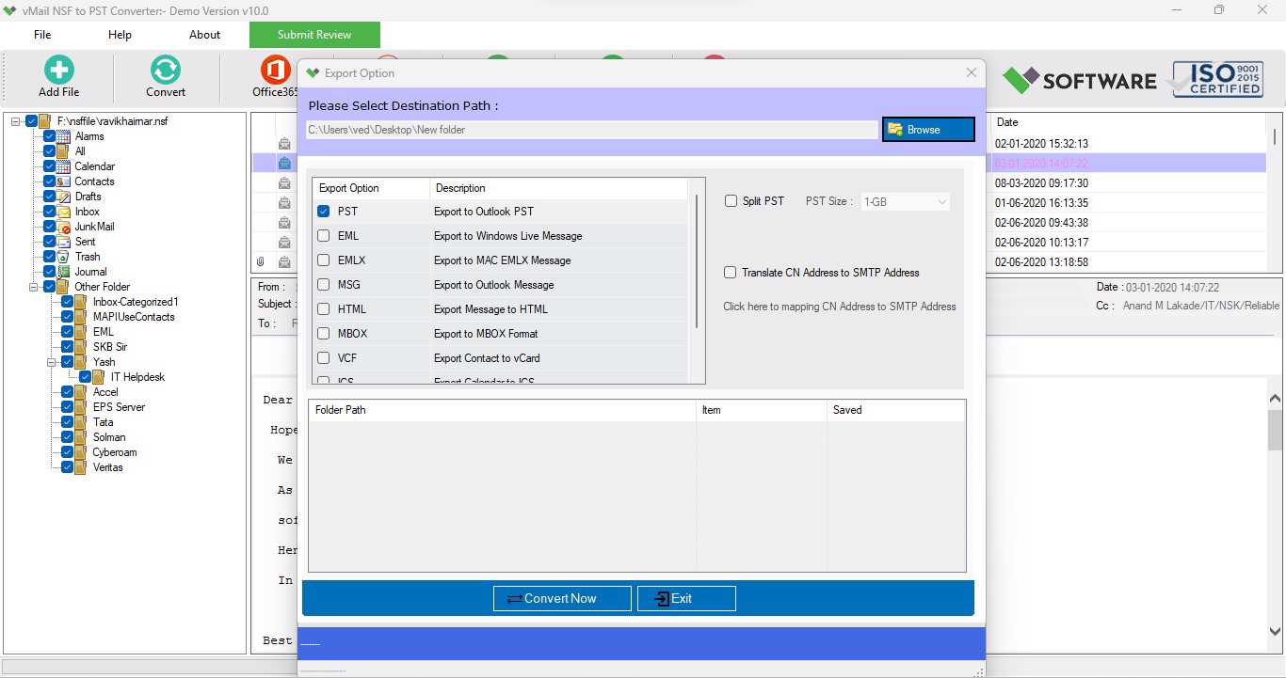
Task: Collapse the ravikhaimar.nsf root node
Action: coord(16,121)
